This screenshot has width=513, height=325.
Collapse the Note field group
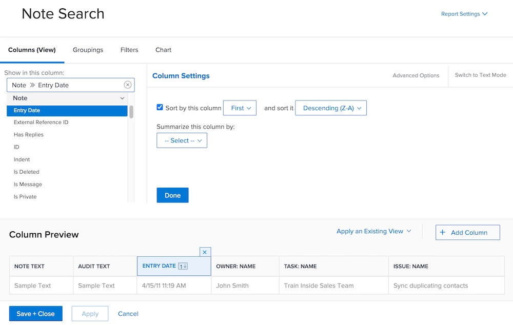tap(122, 98)
